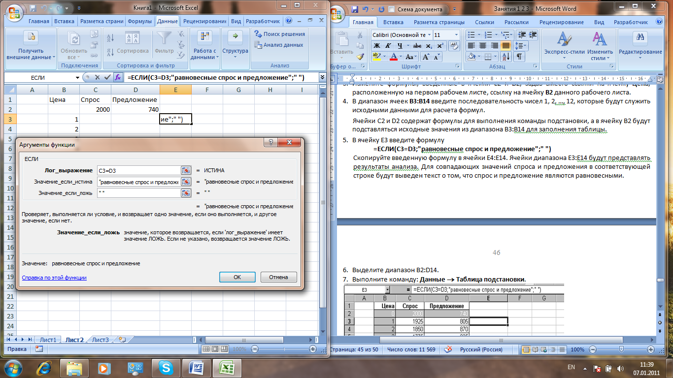Image resolution: width=673 pixels, height=378 pixels.
Task: Adjust the Word zoom slider
Action: (620, 349)
